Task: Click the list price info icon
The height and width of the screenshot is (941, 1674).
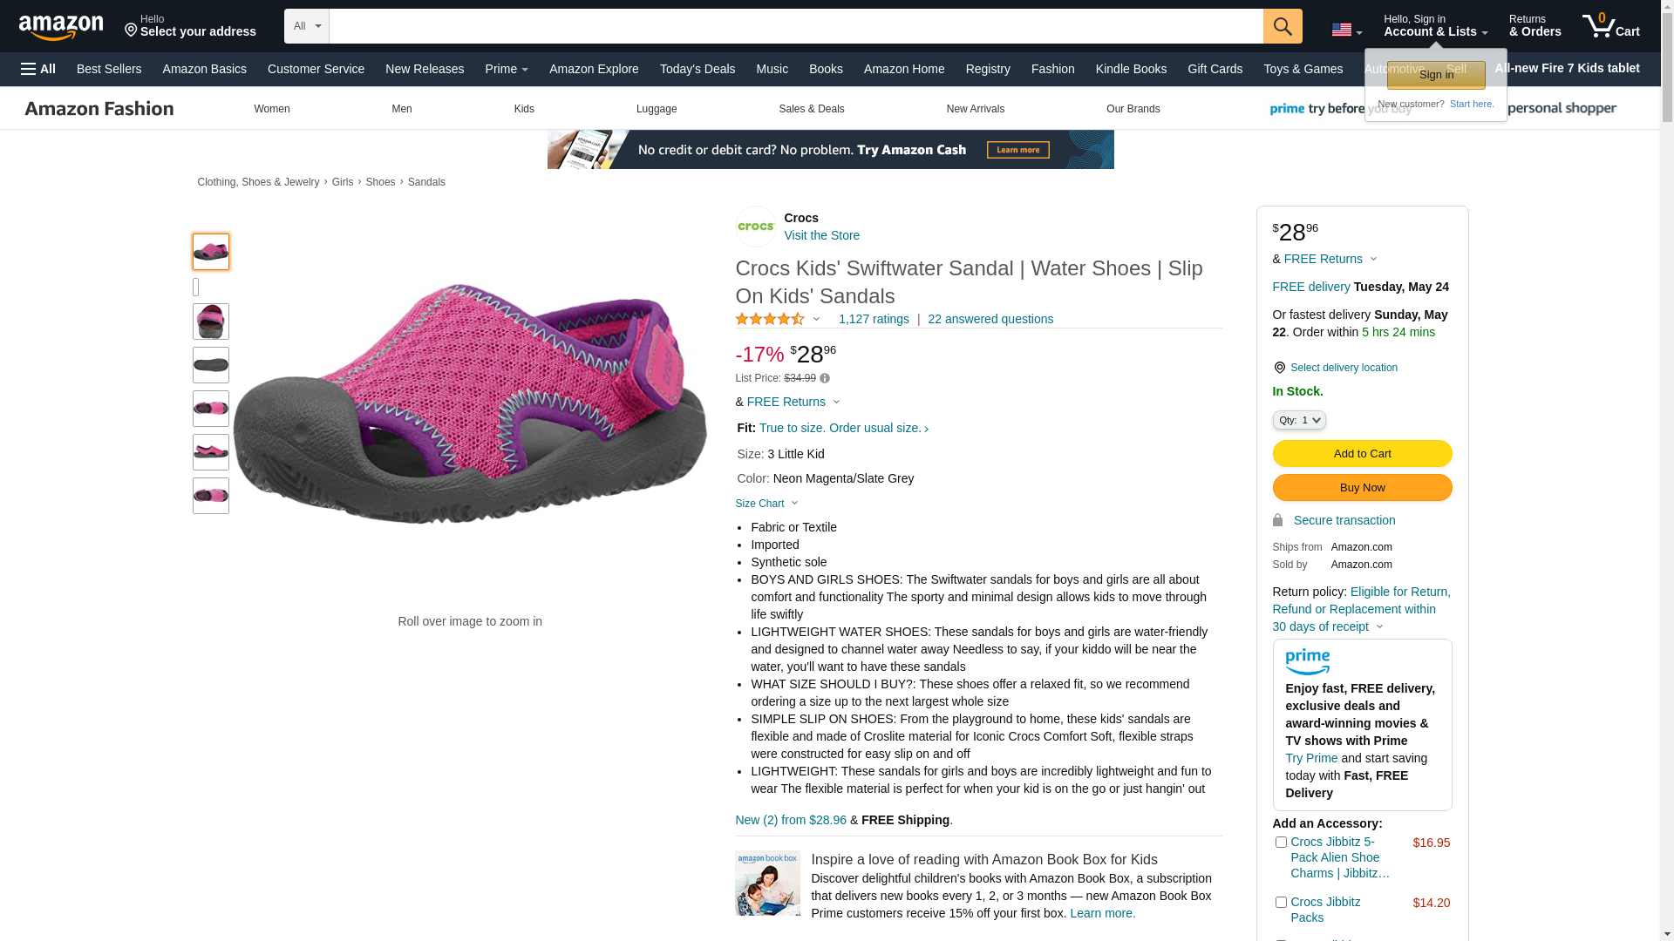Action: [x=825, y=378]
